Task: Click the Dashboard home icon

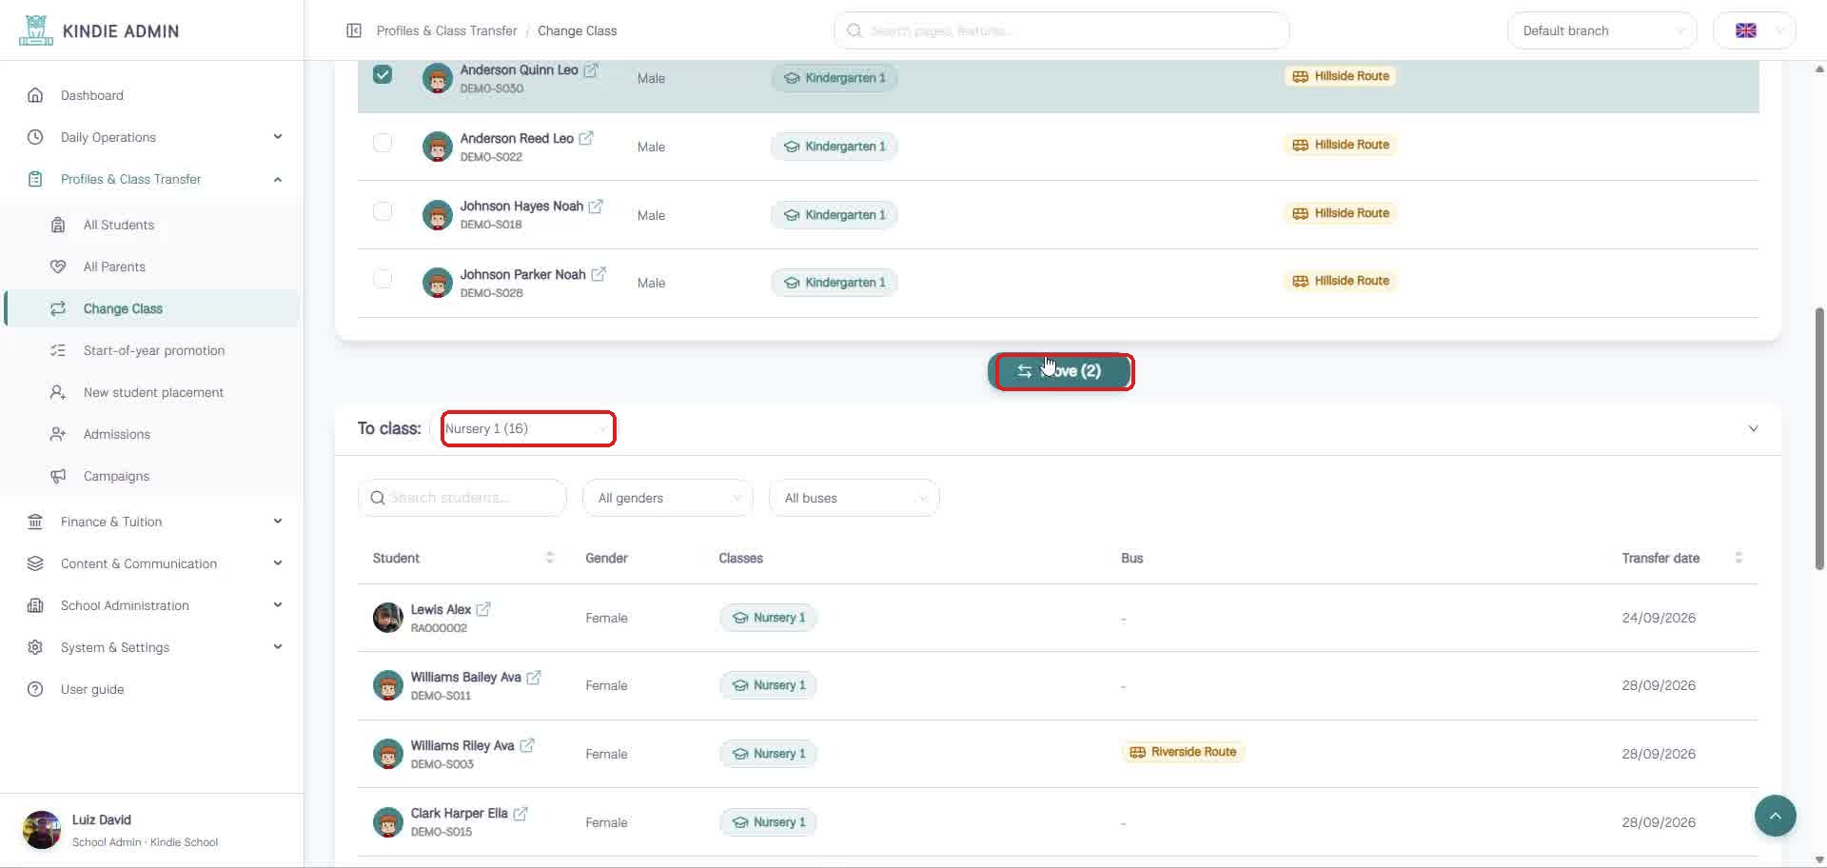Action: [x=35, y=95]
